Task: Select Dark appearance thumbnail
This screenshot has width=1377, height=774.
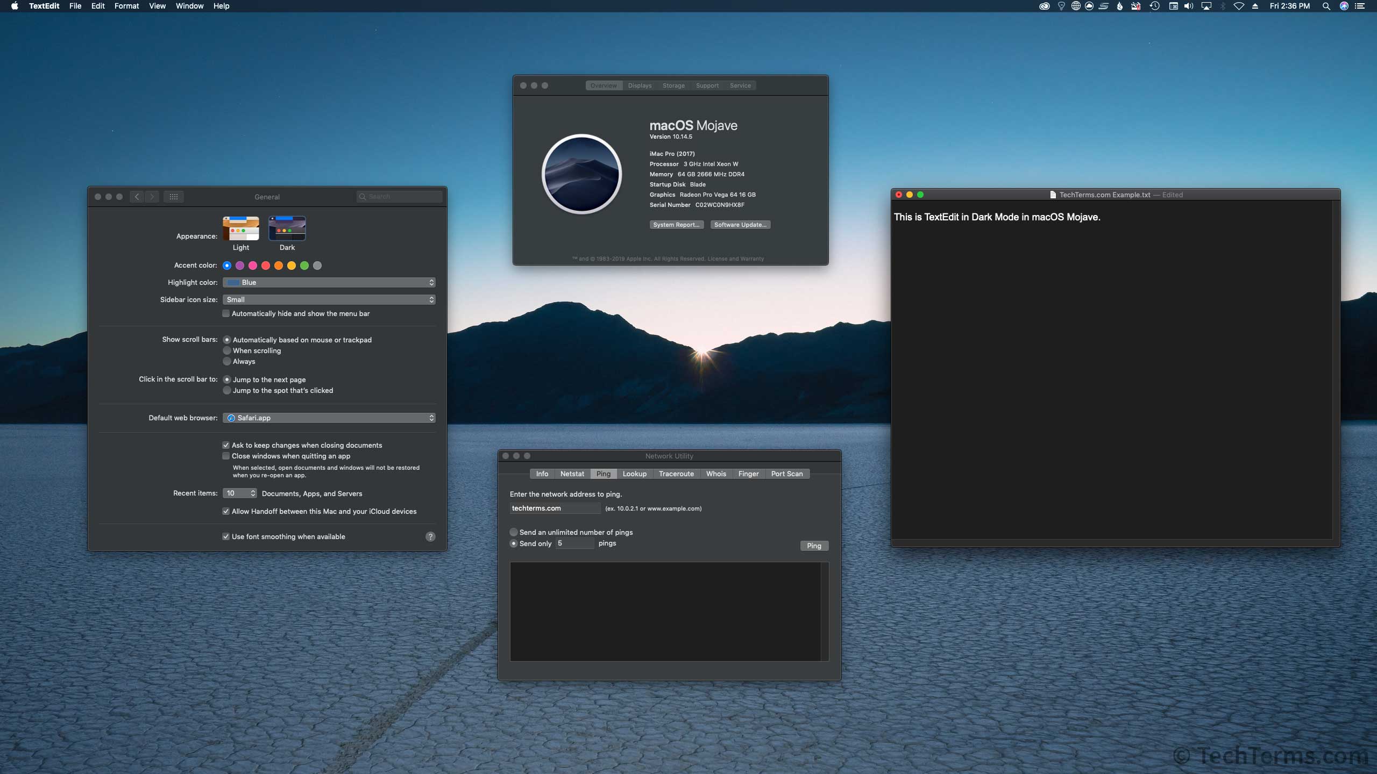Action: tap(287, 228)
